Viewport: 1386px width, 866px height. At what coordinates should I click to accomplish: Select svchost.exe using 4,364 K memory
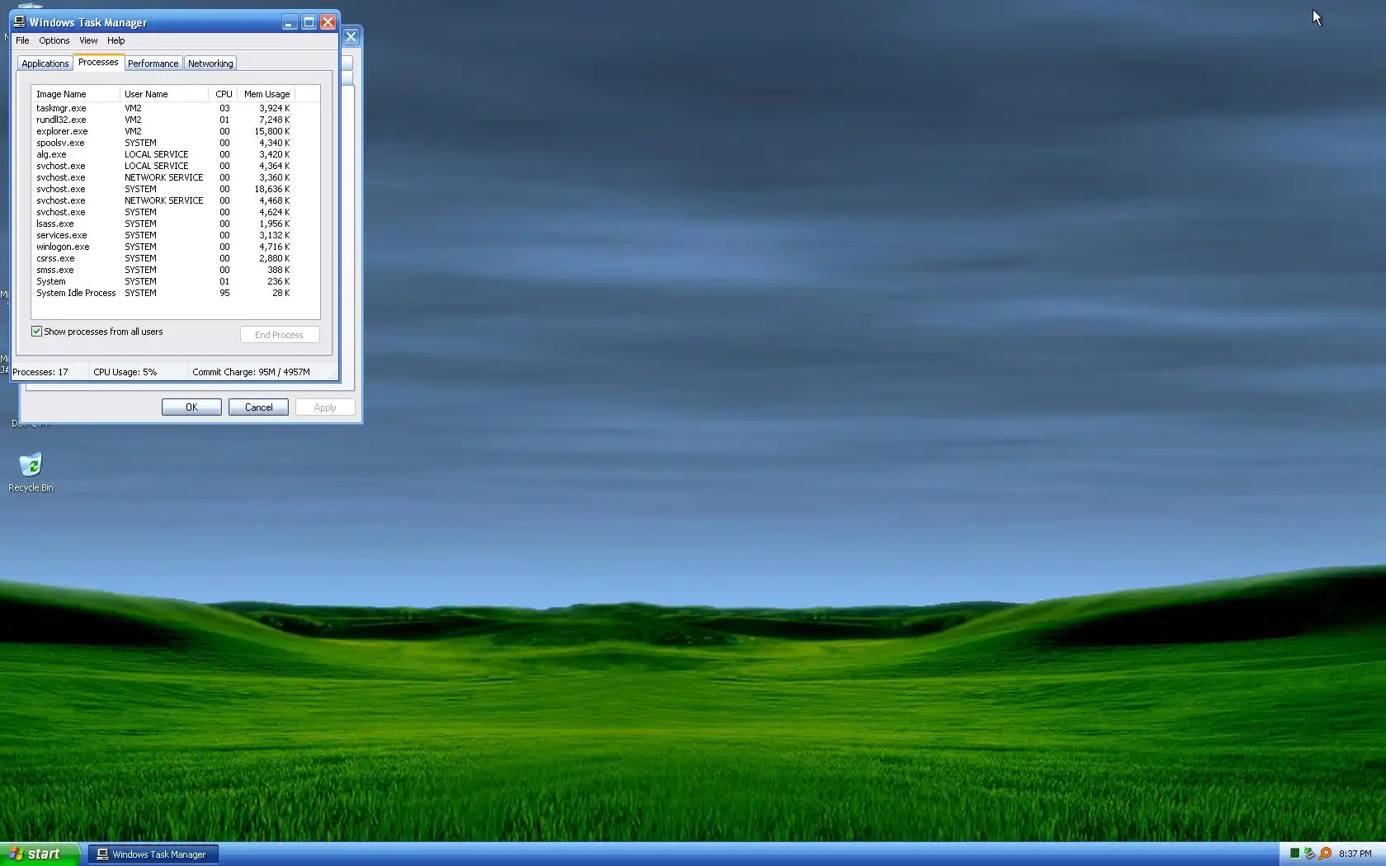[163, 166]
